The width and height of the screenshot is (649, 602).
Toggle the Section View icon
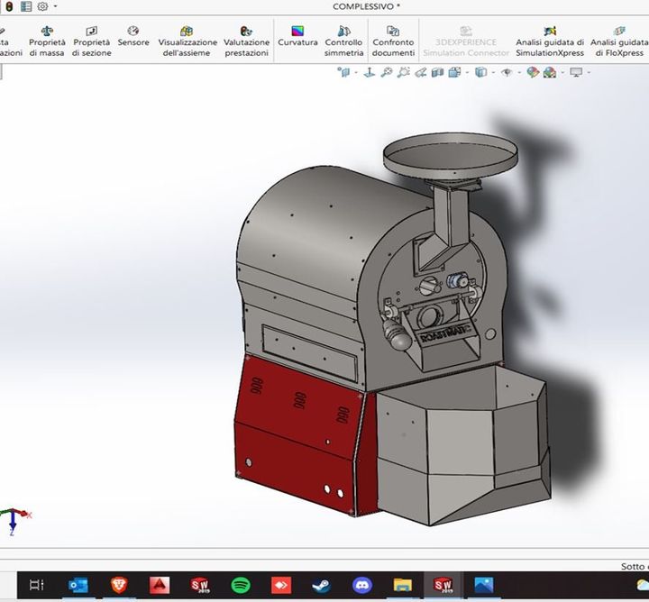click(x=437, y=72)
